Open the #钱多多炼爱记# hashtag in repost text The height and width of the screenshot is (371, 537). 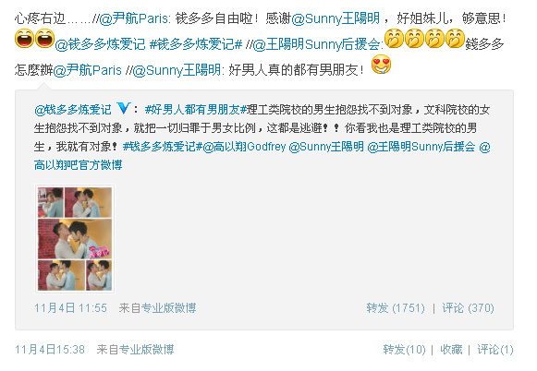(x=196, y=44)
